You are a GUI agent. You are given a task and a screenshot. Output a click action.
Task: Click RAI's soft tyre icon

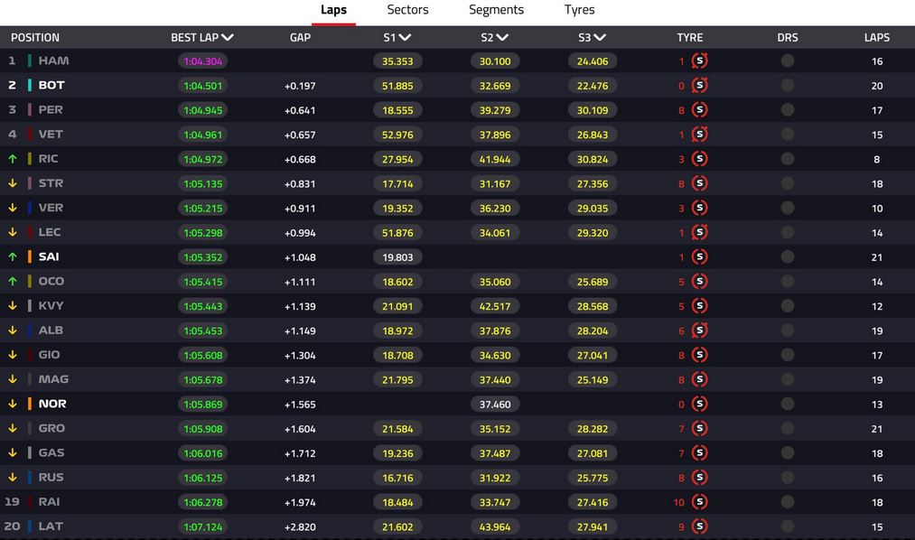[x=699, y=501]
